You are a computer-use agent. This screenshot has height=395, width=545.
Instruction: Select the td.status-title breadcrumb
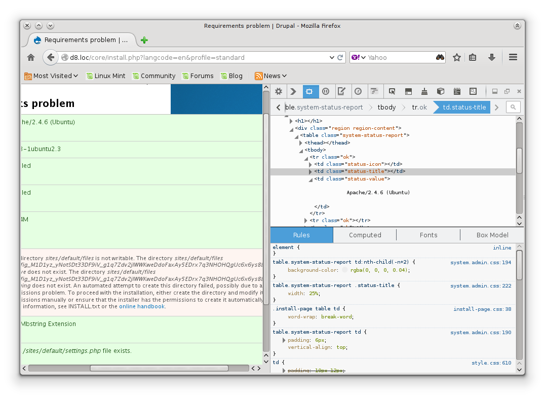tap(464, 107)
